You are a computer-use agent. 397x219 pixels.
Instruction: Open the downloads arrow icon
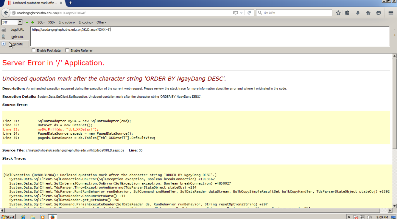coord(358,13)
